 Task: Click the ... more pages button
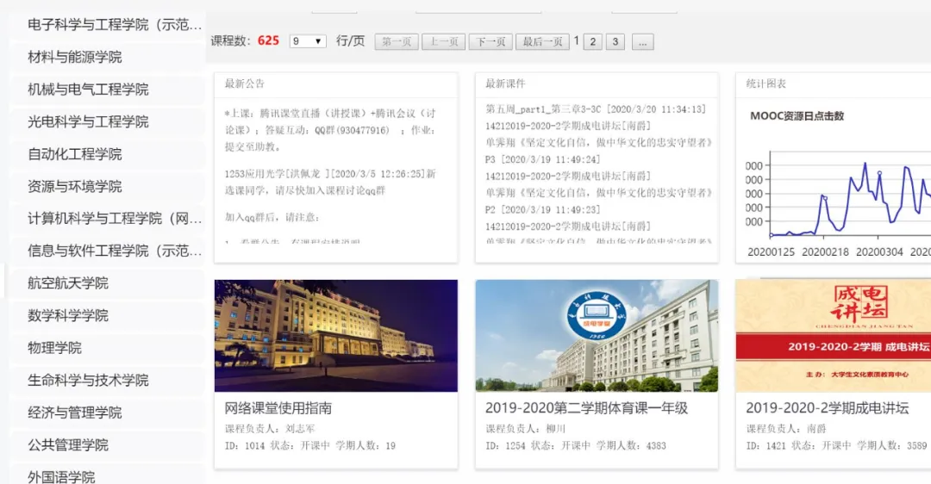[x=642, y=41]
